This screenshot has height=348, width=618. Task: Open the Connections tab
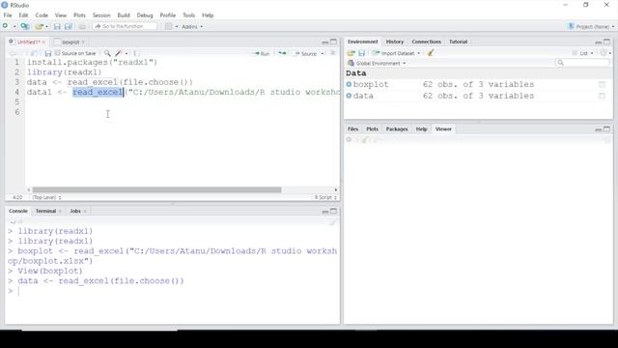click(427, 42)
